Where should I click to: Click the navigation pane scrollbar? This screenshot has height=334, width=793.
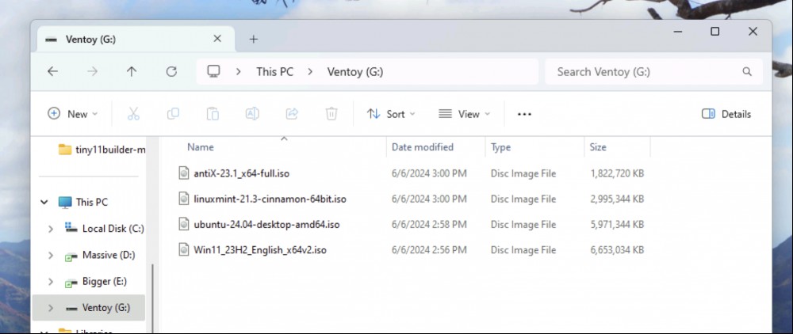click(x=152, y=298)
